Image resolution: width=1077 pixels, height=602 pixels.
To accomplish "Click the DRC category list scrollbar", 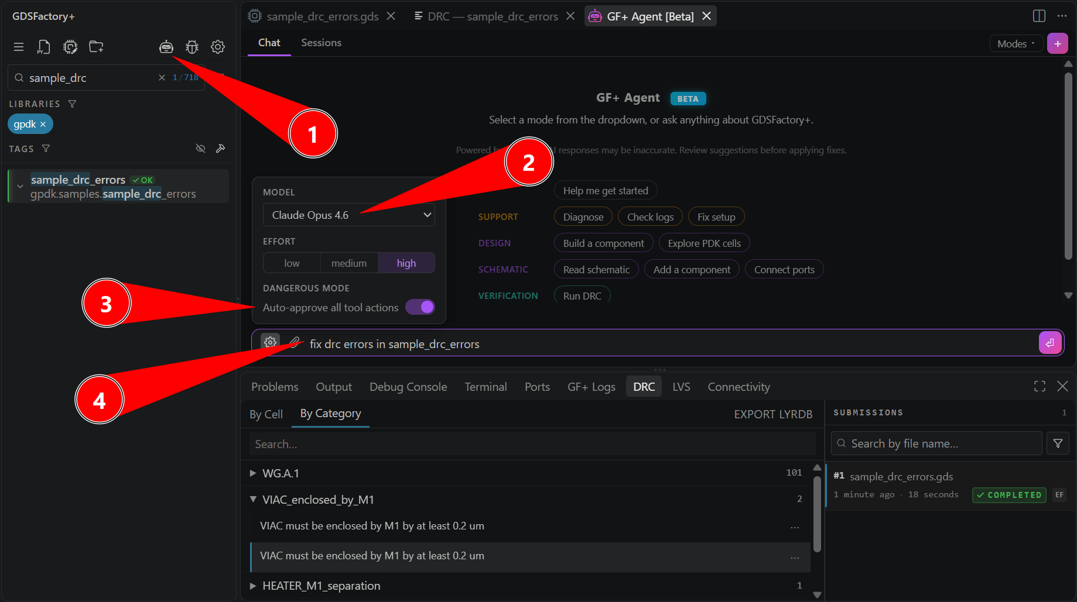I will point(817,515).
